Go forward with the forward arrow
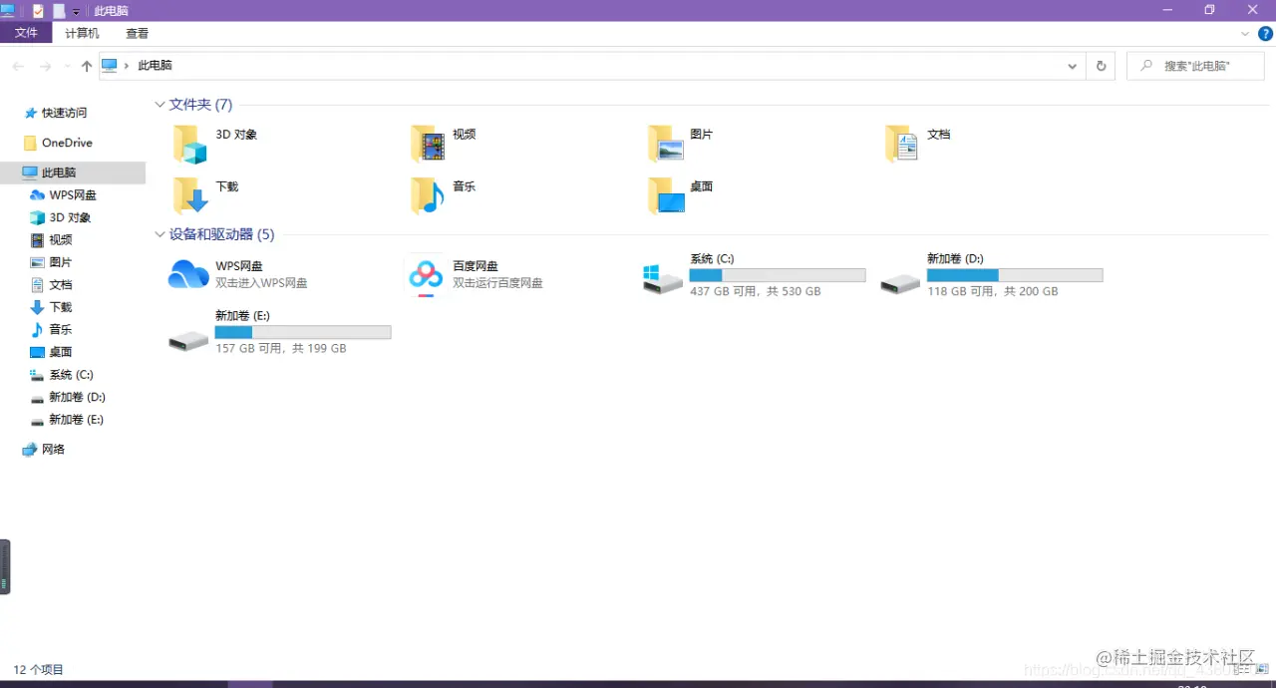Viewport: 1276px width, 688px height. pyautogui.click(x=45, y=66)
